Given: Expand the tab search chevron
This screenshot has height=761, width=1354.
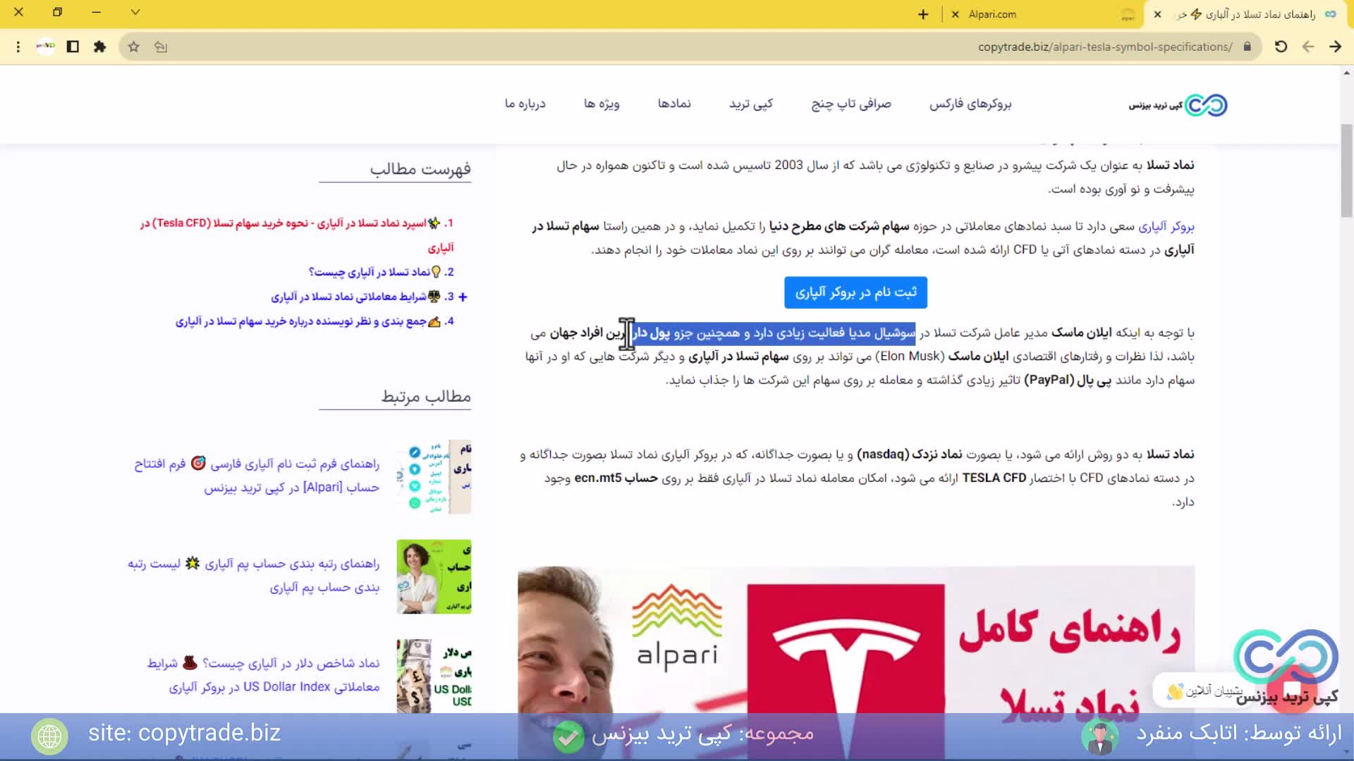Looking at the screenshot, I should pyautogui.click(x=135, y=12).
